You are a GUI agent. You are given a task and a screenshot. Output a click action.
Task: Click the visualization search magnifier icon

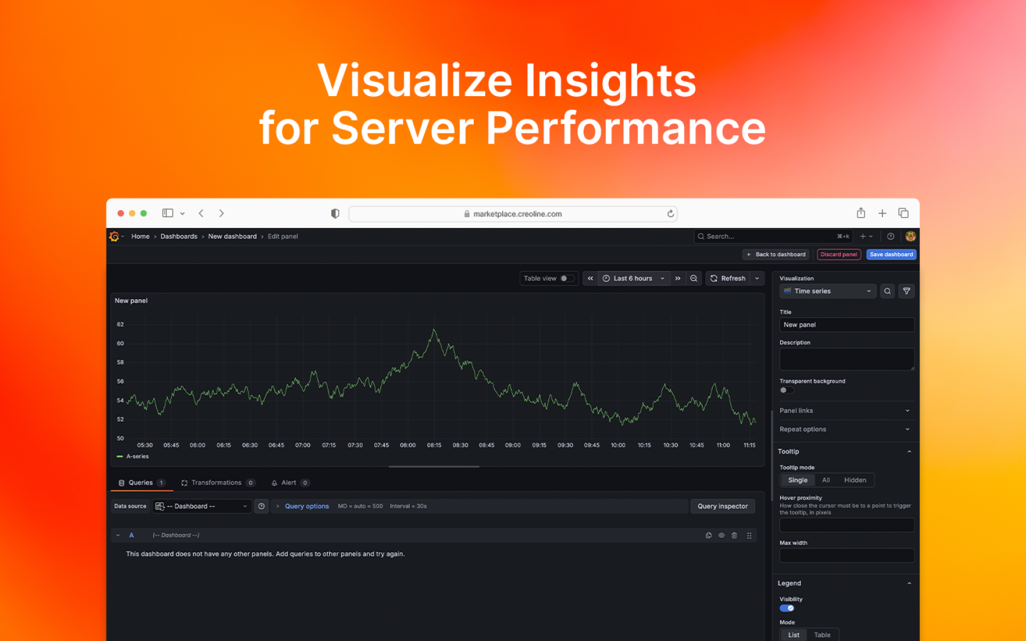point(887,291)
